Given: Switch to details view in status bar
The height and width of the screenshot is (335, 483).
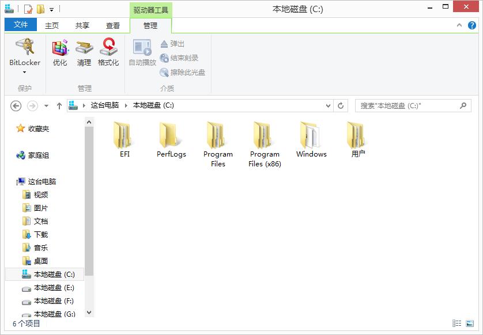Looking at the screenshot, I should (x=457, y=323).
